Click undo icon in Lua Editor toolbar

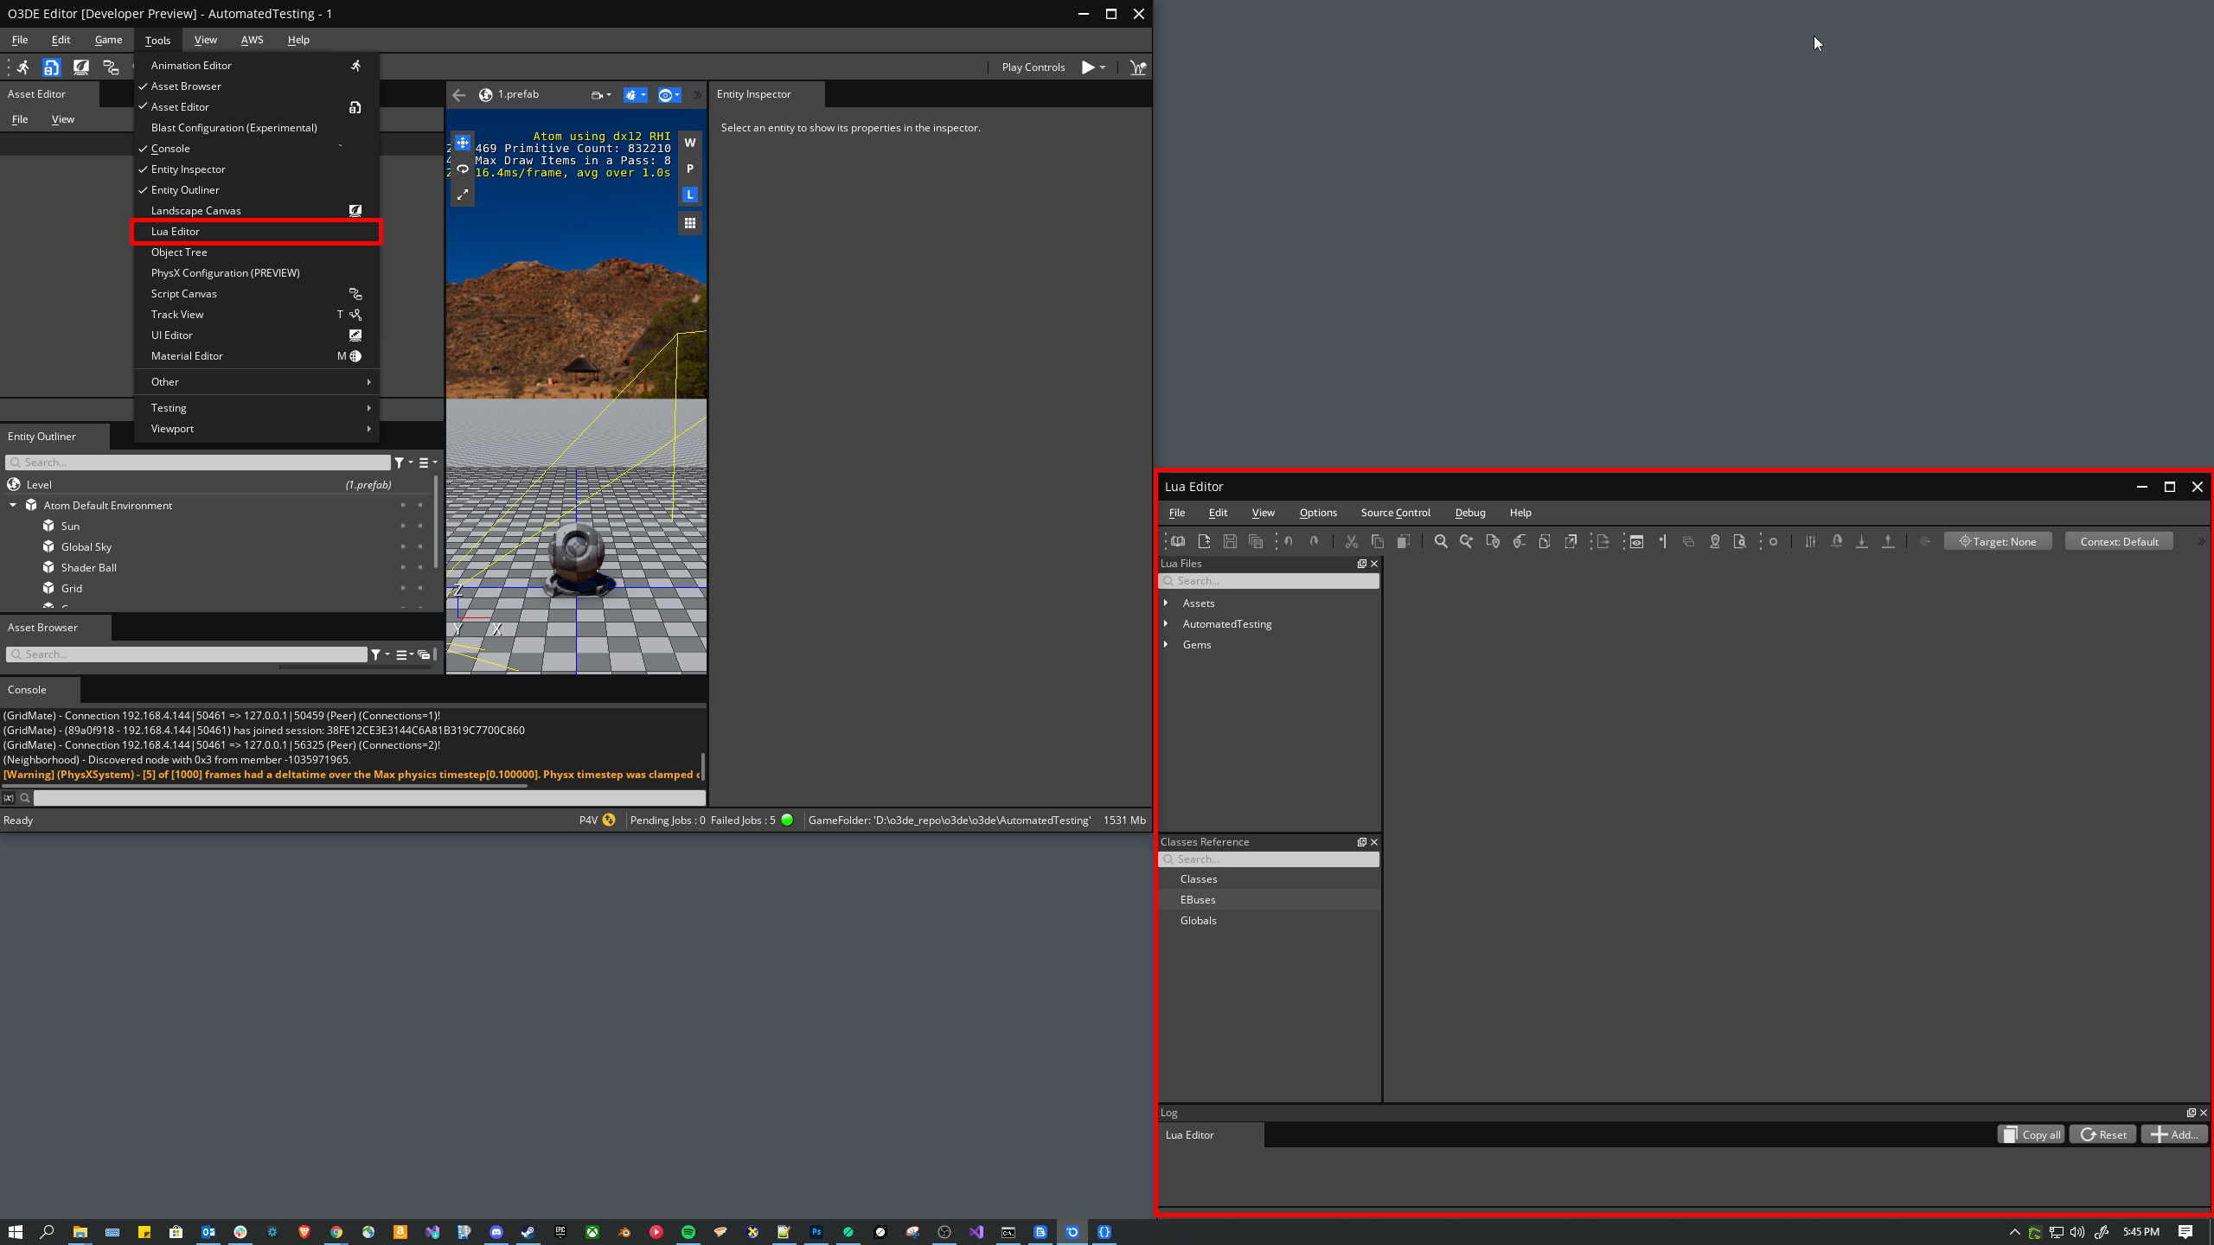1289,541
